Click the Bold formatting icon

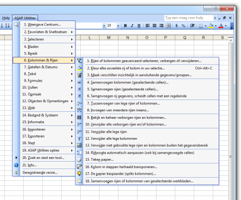point(125,26)
